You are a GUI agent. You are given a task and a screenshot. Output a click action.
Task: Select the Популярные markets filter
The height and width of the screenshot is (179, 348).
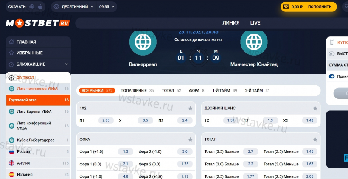[x=137, y=90]
